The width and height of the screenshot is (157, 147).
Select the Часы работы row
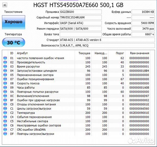76,87
